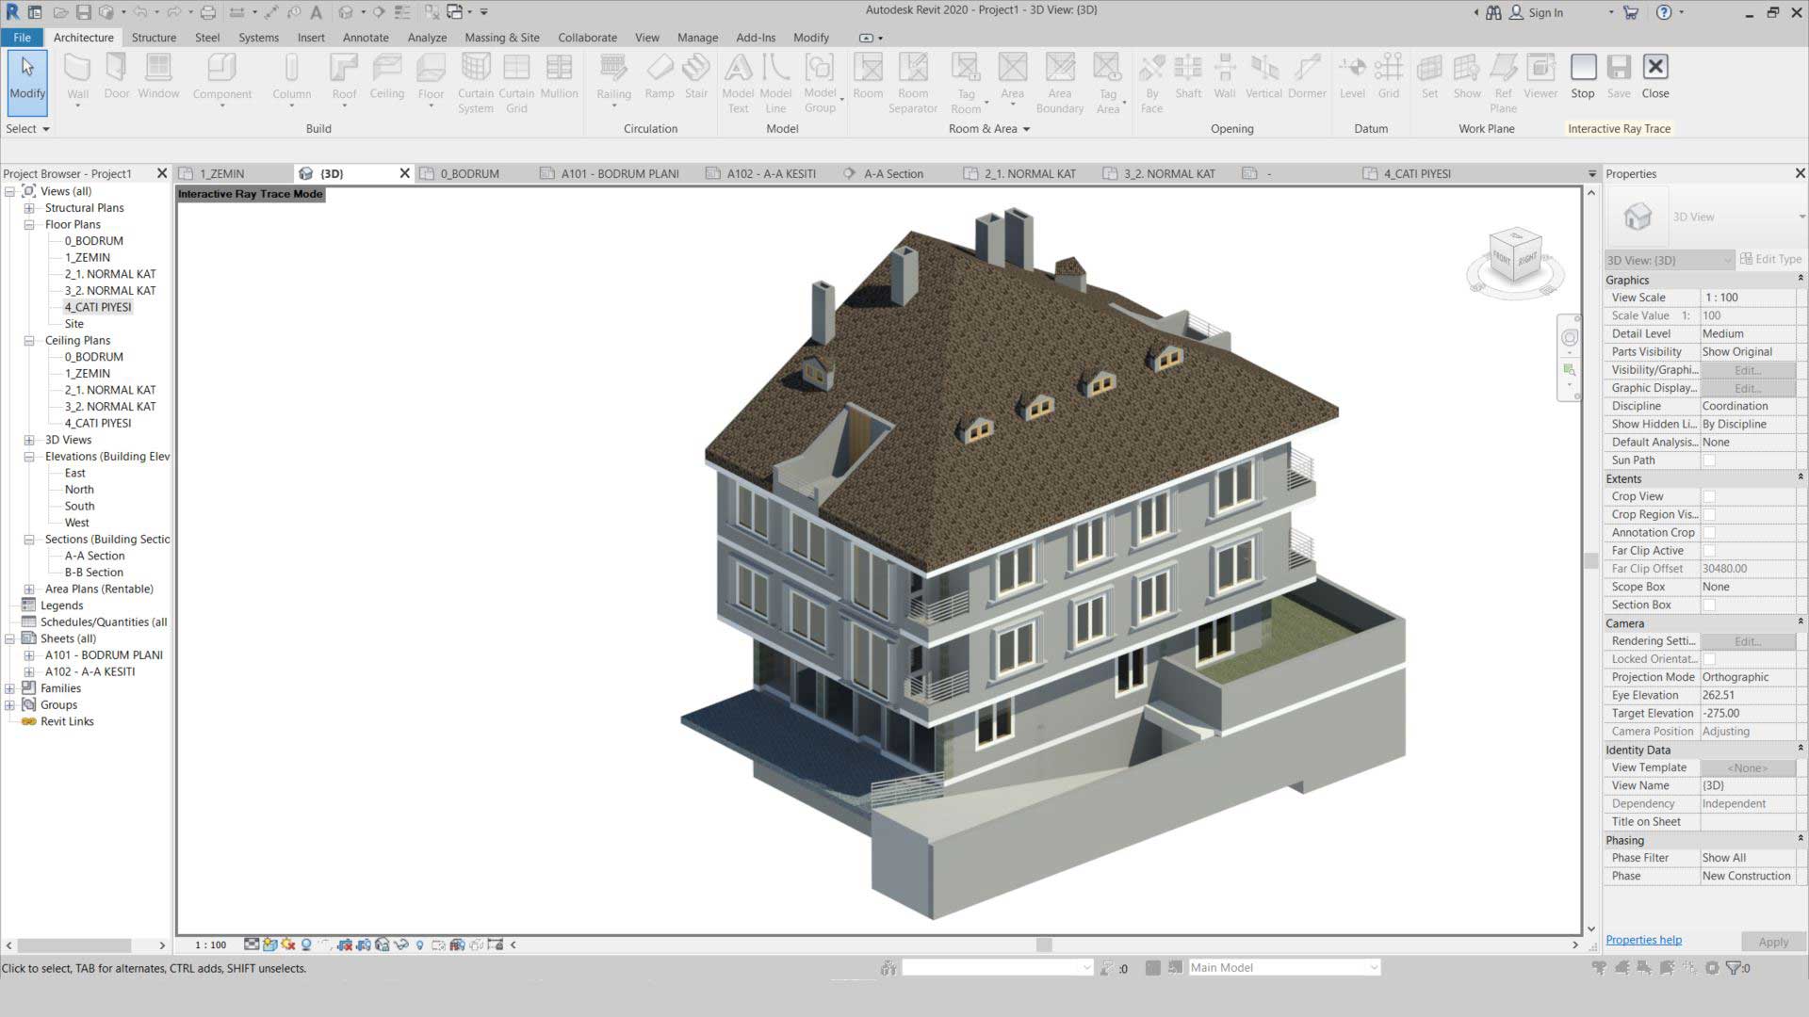
Task: Click the Visibility/Graphics Edit button
Action: [1747, 370]
